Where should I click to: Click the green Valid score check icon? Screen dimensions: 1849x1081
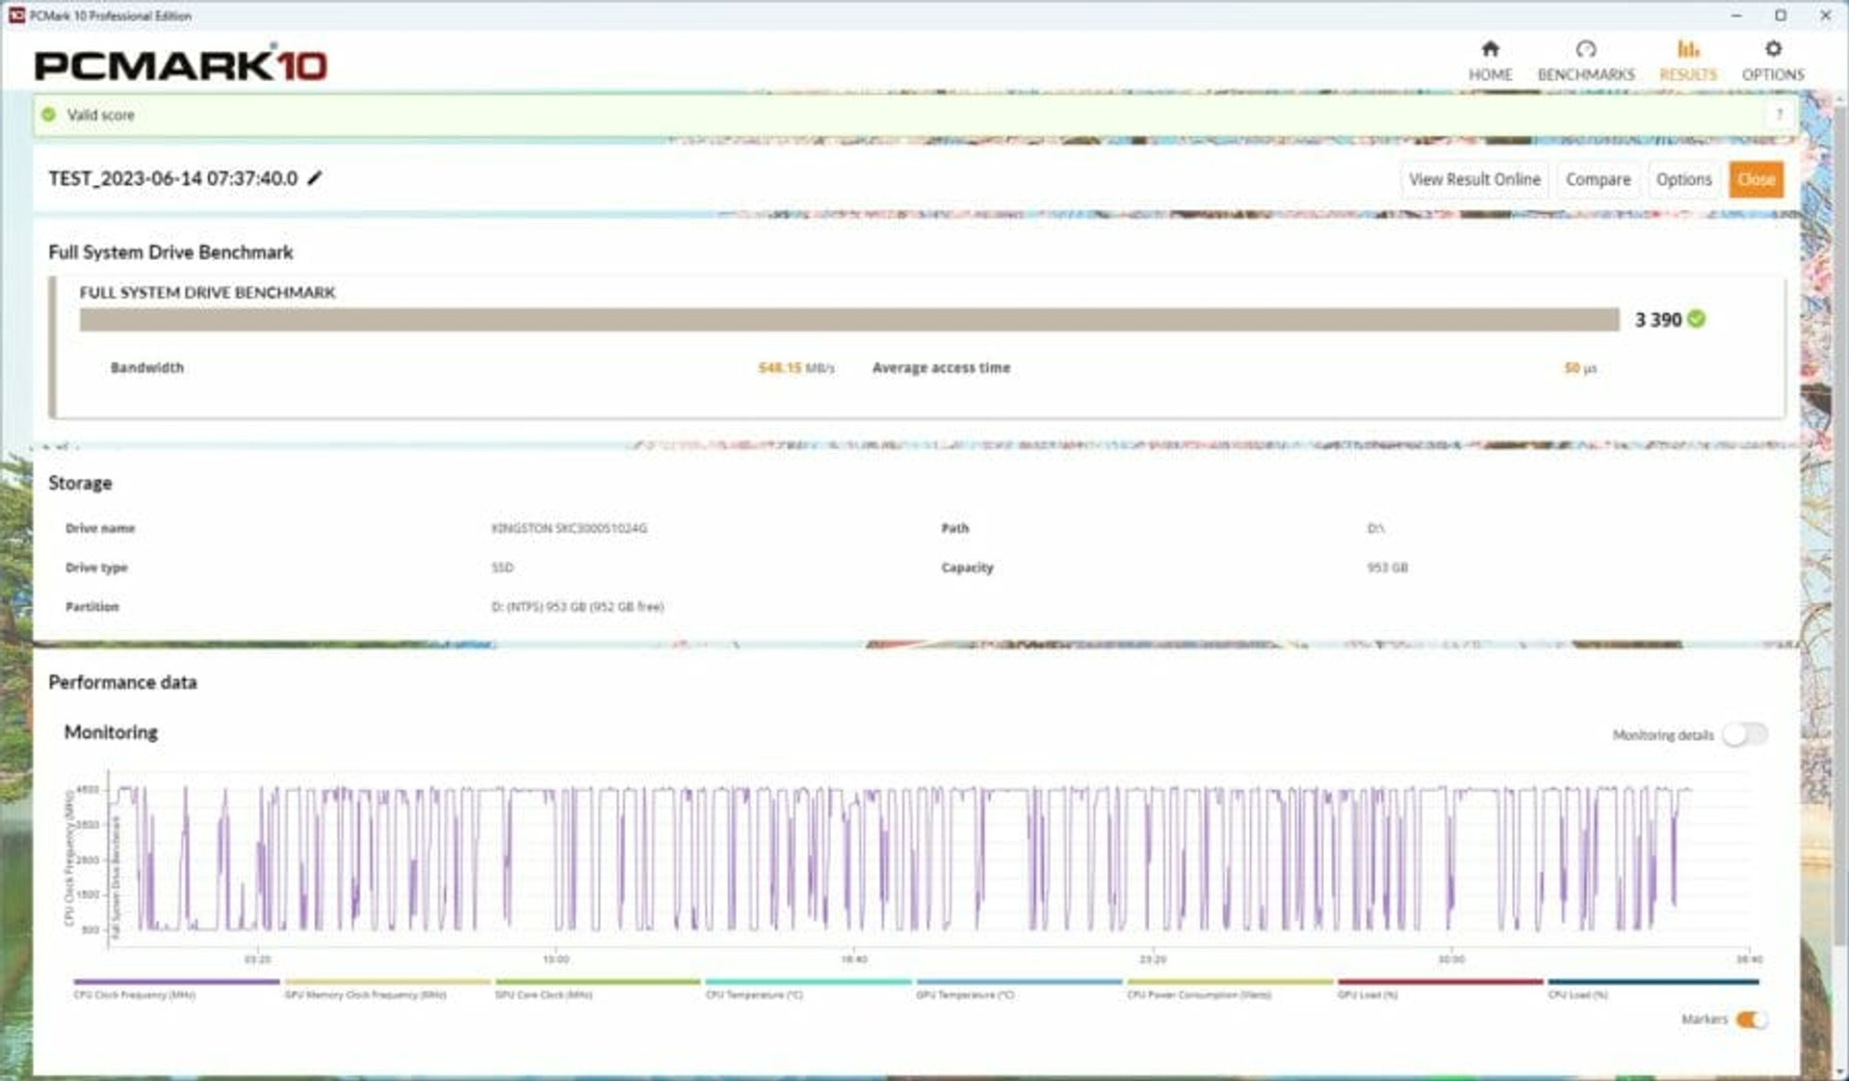49,115
